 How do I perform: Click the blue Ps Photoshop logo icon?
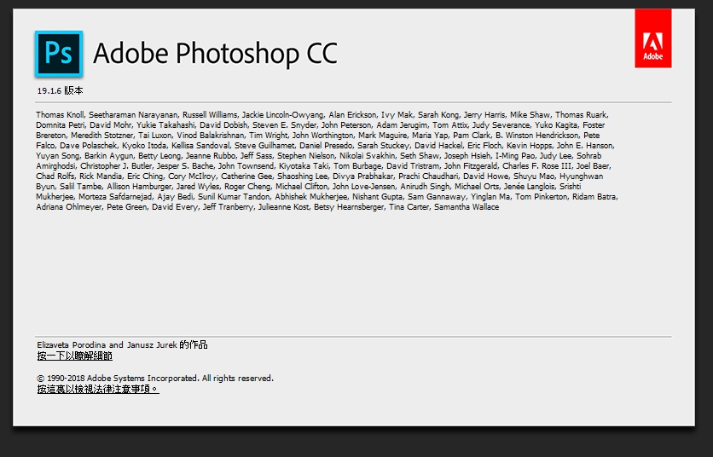coord(59,54)
